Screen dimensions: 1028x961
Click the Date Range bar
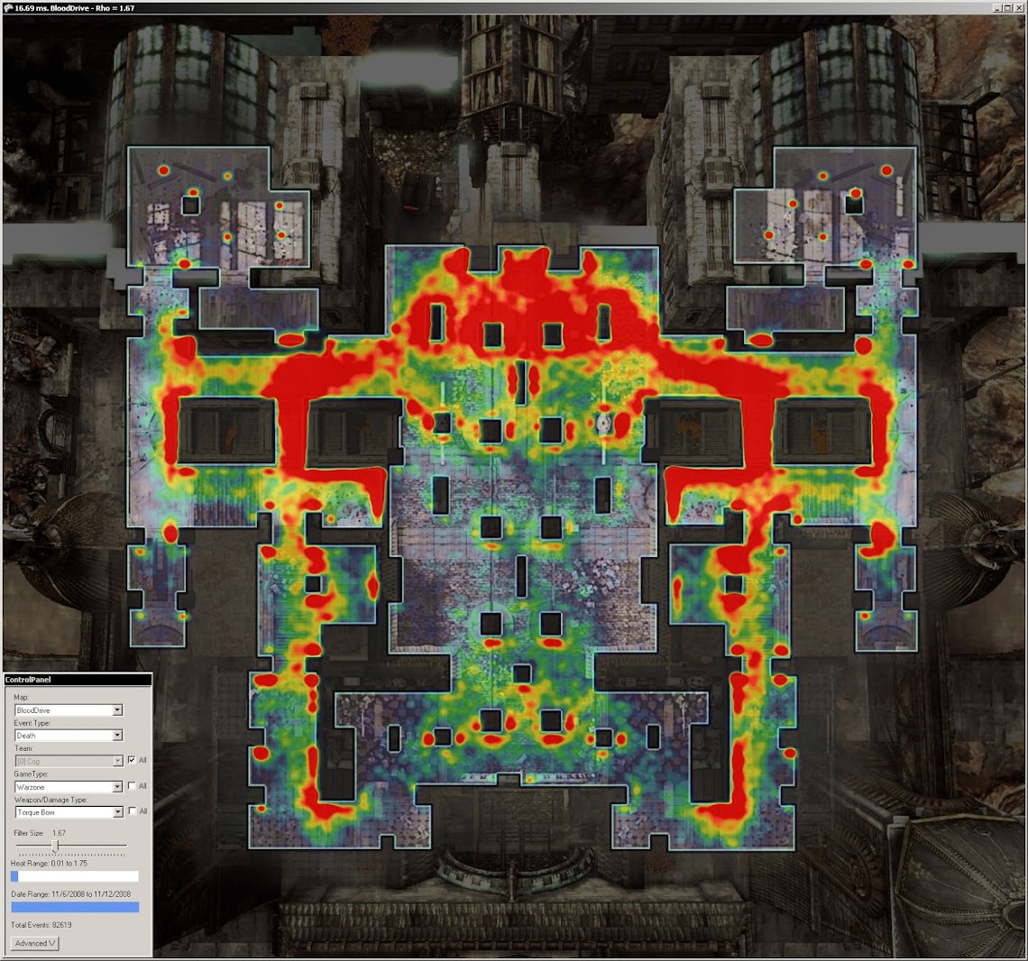75,907
